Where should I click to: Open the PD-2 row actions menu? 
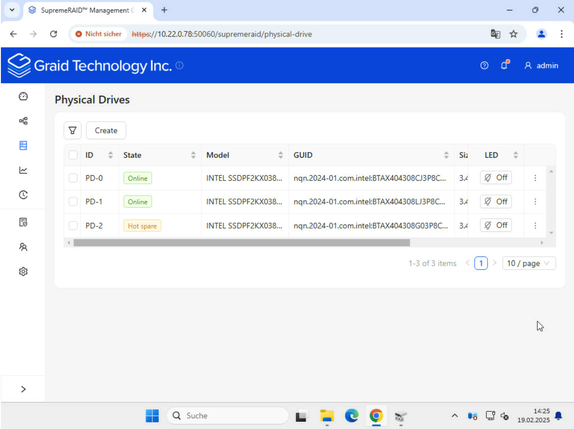click(535, 225)
